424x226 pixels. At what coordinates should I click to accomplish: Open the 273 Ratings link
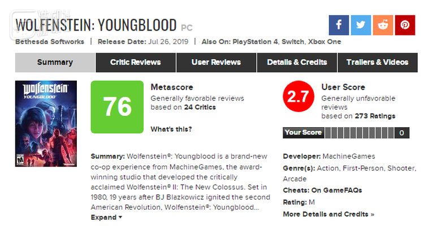pyautogui.click(x=375, y=116)
